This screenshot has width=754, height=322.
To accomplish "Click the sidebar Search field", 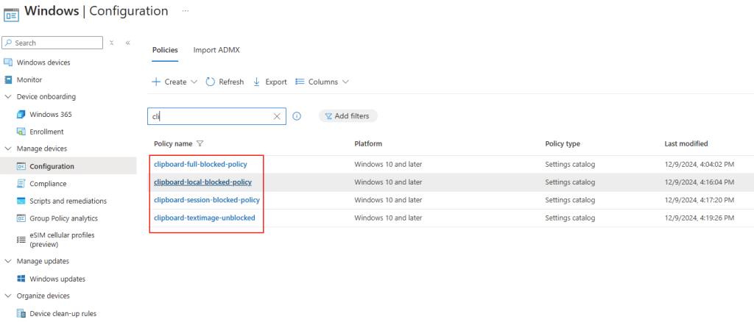I will (x=52, y=43).
